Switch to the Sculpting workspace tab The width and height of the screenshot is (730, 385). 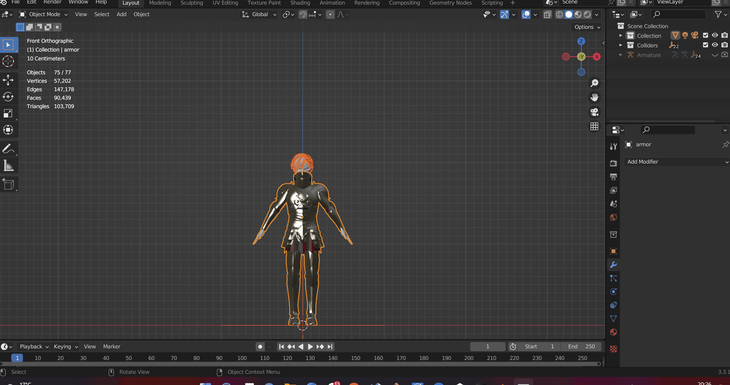pyautogui.click(x=191, y=3)
